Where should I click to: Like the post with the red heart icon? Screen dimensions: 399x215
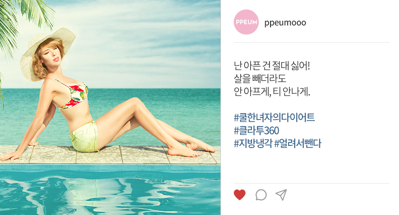point(239,195)
